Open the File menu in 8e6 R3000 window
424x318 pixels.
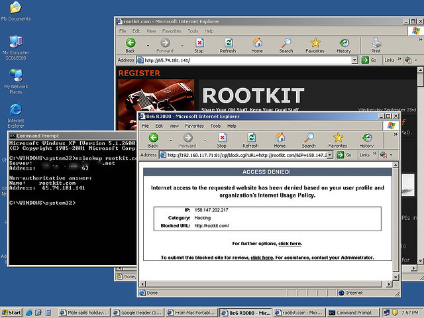pyautogui.click(x=146, y=126)
